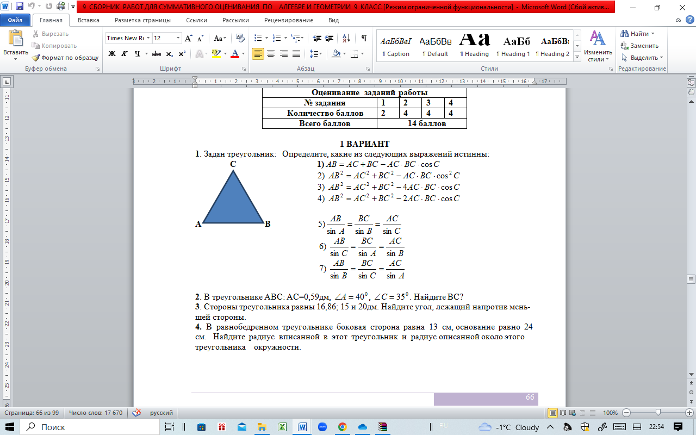Open the Change Case (Аа) dropdown
The height and width of the screenshot is (435, 696).
click(220, 38)
